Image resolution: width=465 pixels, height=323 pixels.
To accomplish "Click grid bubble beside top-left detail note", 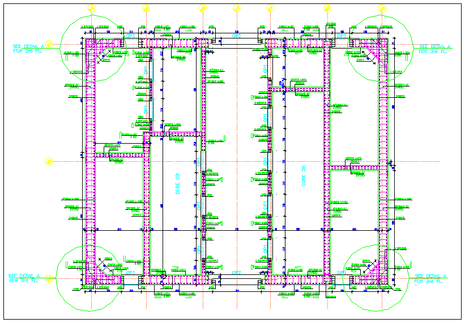I will pos(49,44).
